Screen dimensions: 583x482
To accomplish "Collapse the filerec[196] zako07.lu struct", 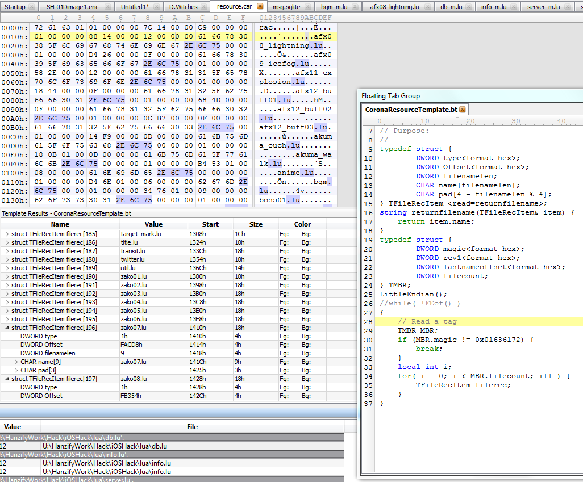I will (x=7, y=328).
